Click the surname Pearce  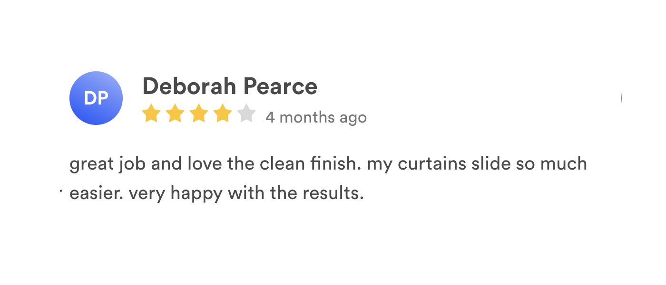pyautogui.click(x=280, y=86)
